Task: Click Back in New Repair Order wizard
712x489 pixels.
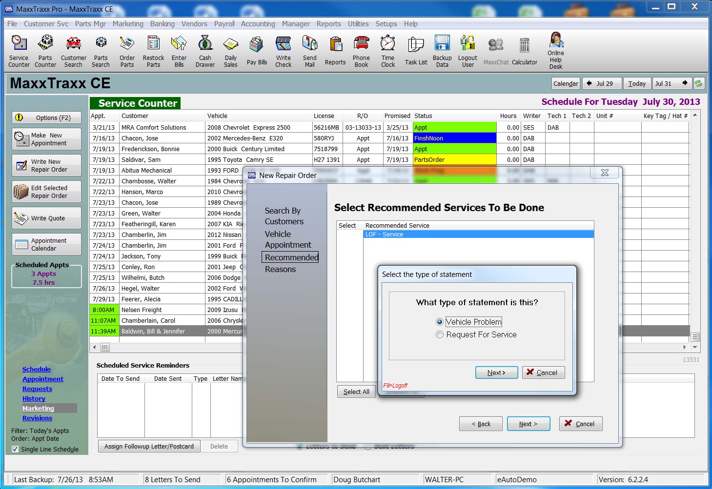Action: 481,424
